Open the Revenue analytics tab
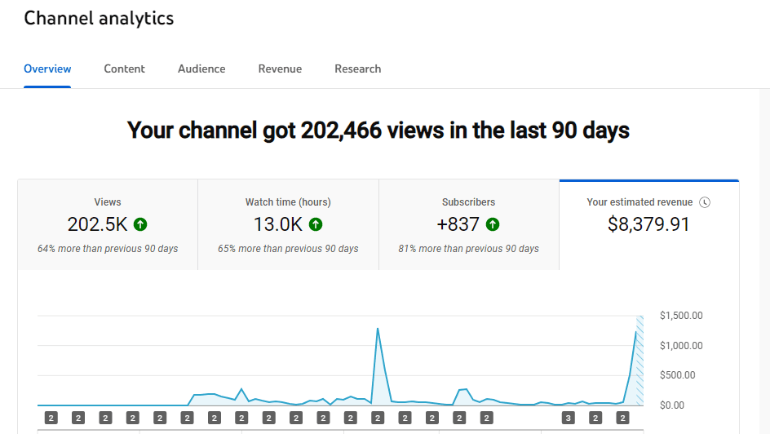The image size is (770, 434). pos(280,69)
